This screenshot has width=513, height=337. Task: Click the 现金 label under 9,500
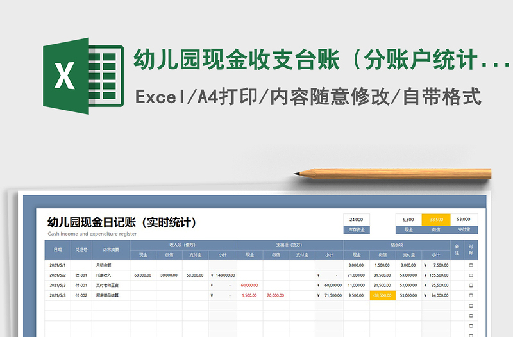(408, 230)
